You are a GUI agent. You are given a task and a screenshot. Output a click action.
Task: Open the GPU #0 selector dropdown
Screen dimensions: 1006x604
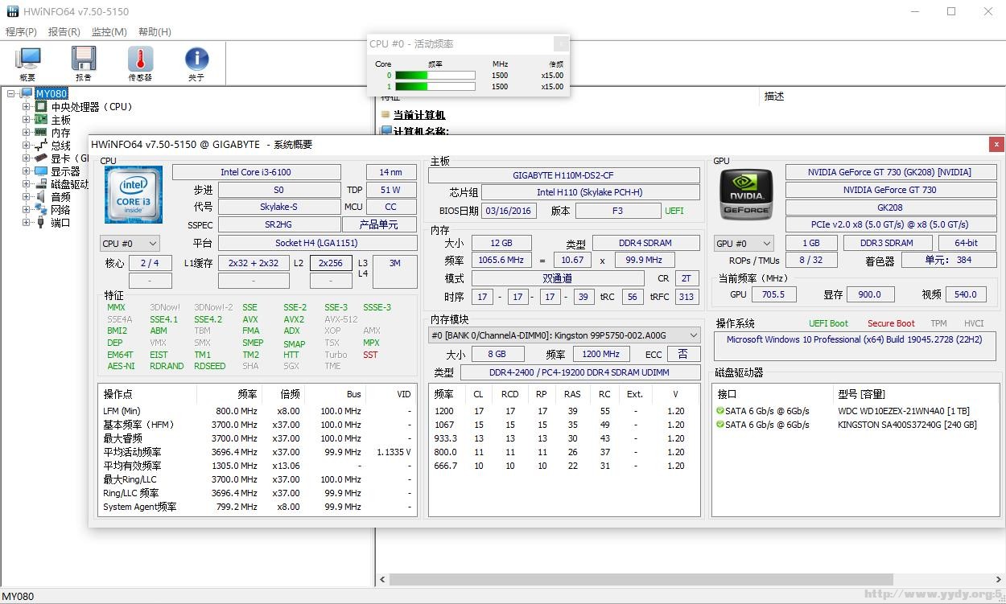[744, 243]
